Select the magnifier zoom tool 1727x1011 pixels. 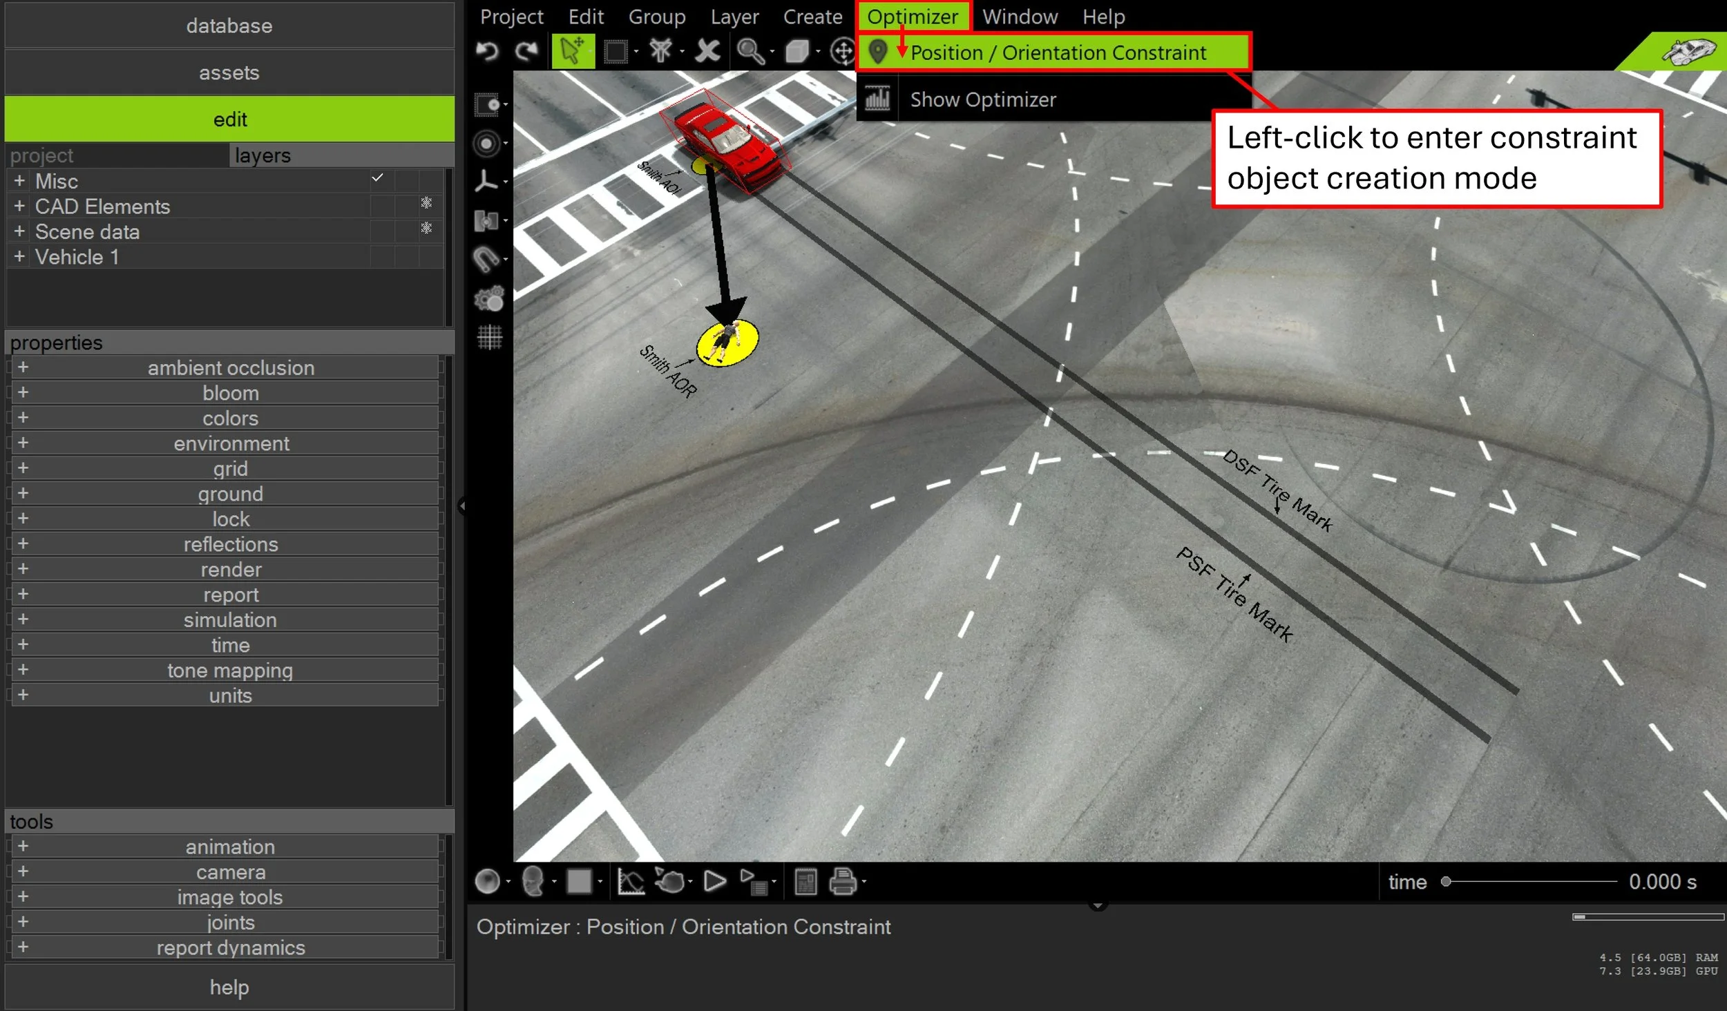(x=750, y=52)
